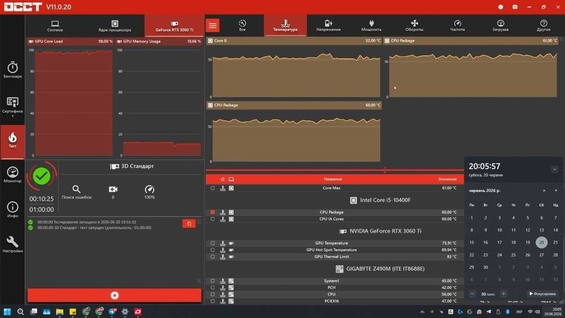Stop the test with red stop button
The height and width of the screenshot is (318, 565).
point(115,295)
